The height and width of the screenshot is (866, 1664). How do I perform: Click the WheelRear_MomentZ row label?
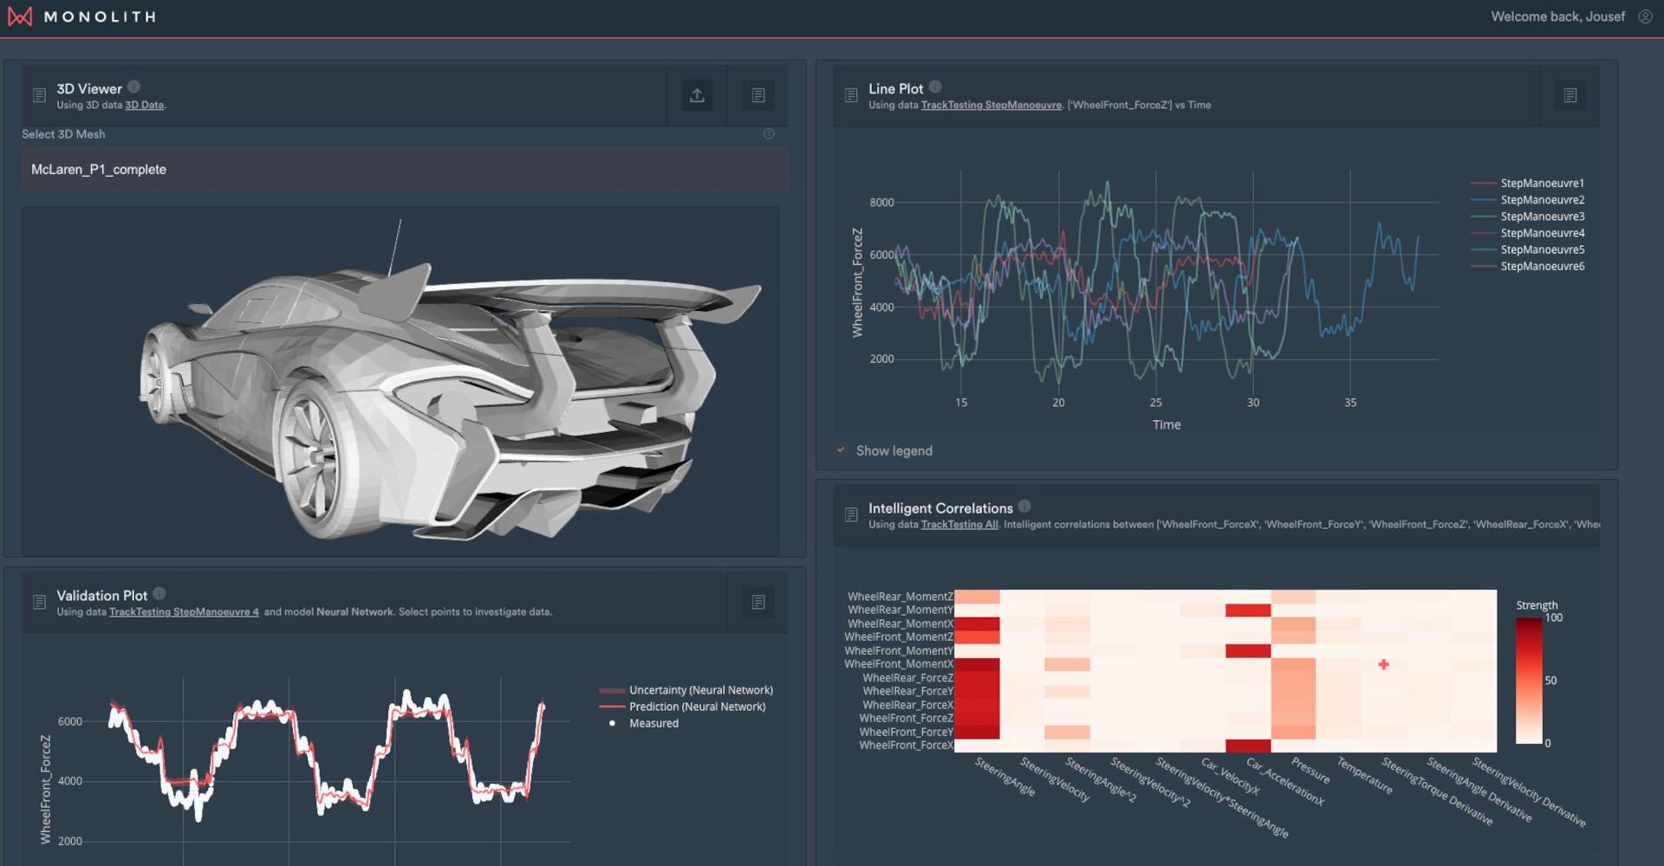tap(900, 597)
